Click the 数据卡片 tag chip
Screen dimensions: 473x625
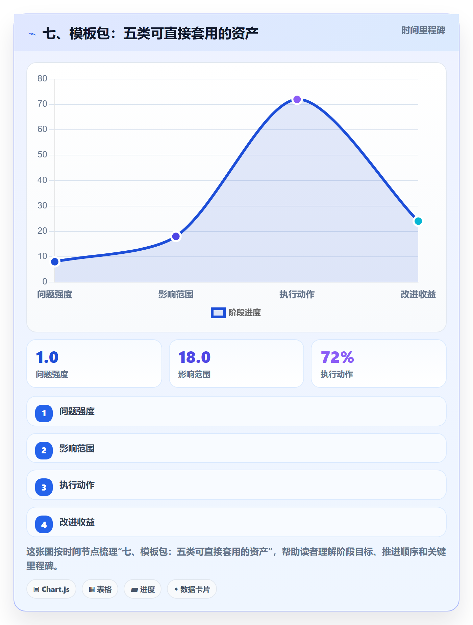pyautogui.click(x=192, y=589)
